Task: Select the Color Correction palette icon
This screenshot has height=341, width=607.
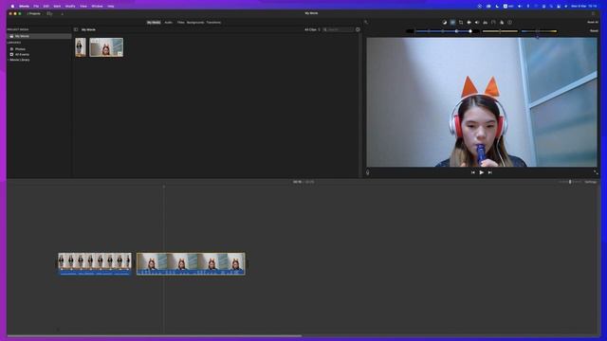Action: click(452, 23)
